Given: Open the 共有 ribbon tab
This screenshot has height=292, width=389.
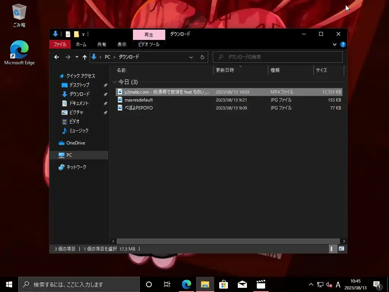Looking at the screenshot, I should click(x=102, y=44).
